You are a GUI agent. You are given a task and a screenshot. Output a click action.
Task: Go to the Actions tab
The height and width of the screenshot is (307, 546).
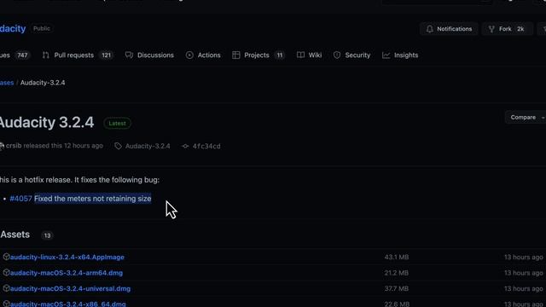tap(203, 55)
